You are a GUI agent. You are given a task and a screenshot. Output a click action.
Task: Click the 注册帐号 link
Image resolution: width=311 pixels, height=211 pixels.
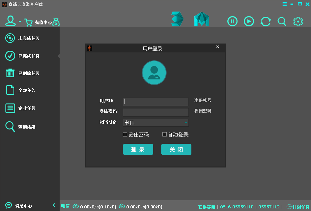pyautogui.click(x=203, y=101)
